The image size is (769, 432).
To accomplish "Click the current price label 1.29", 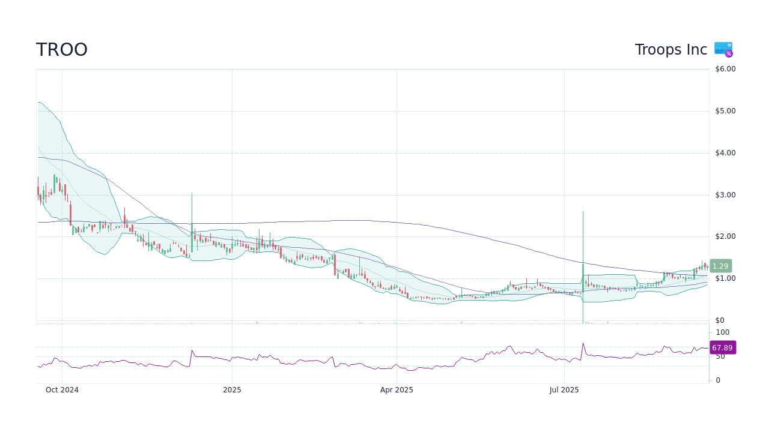I will tap(720, 266).
